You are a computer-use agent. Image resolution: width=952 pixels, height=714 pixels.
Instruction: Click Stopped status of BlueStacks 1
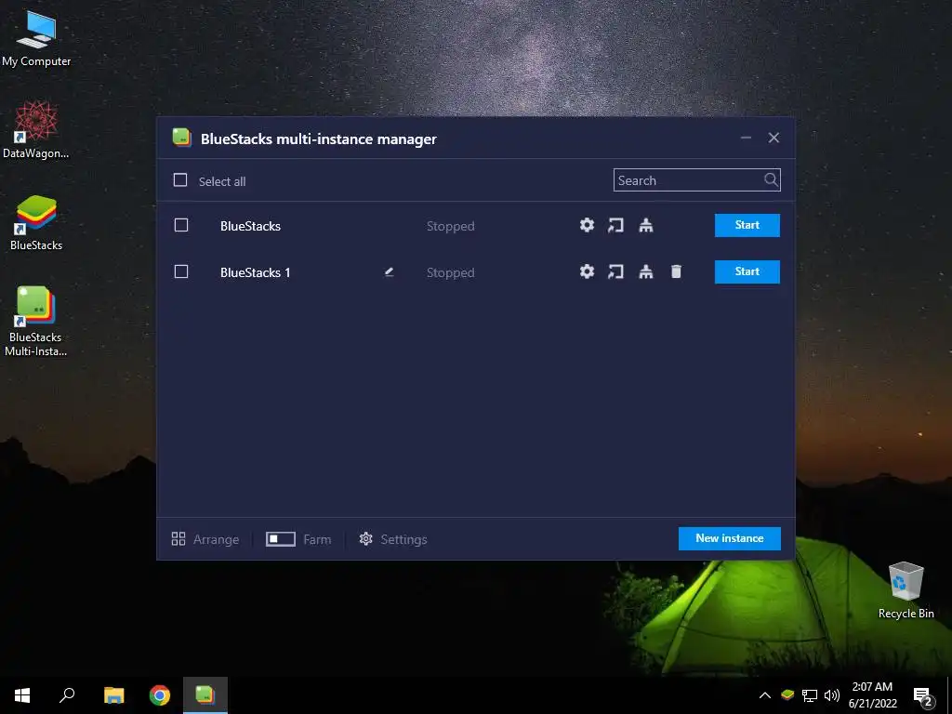[451, 272]
